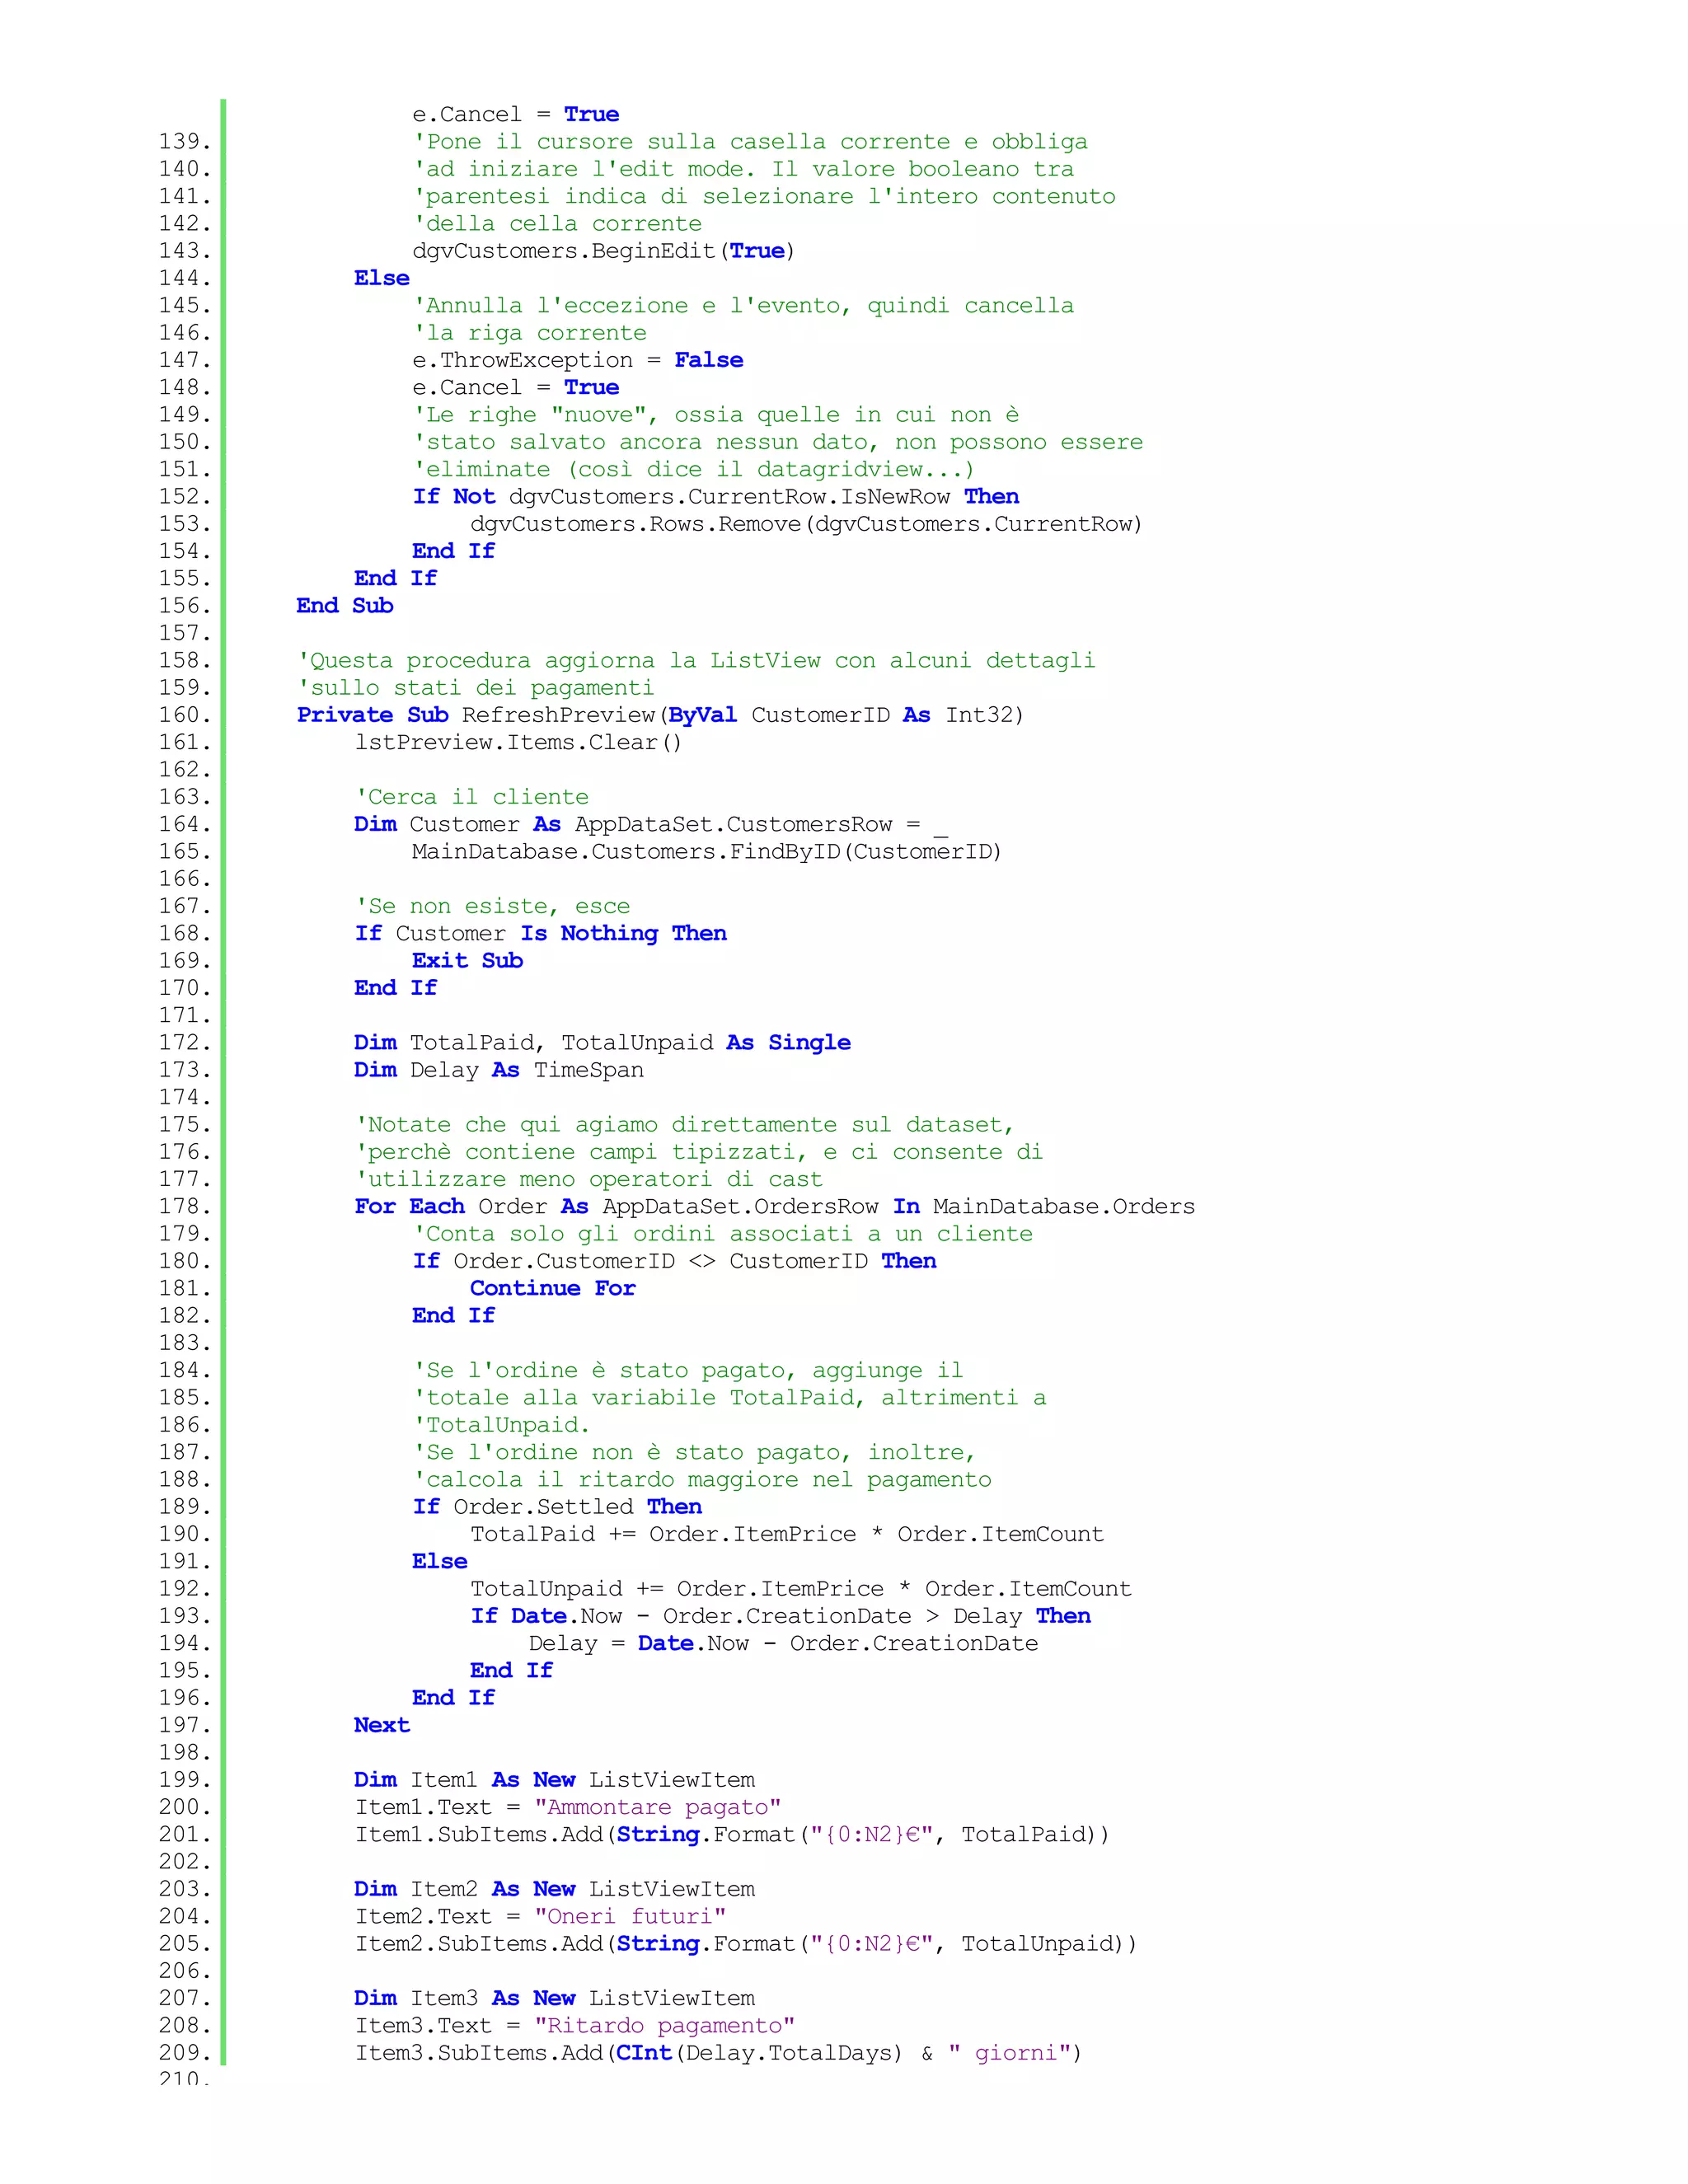The height and width of the screenshot is (2184, 1688).
Task: Click the "Ammontare pagato" string literal
Action: (657, 1807)
